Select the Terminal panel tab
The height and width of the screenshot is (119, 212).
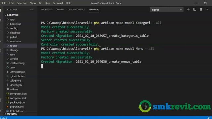tap(94, 10)
